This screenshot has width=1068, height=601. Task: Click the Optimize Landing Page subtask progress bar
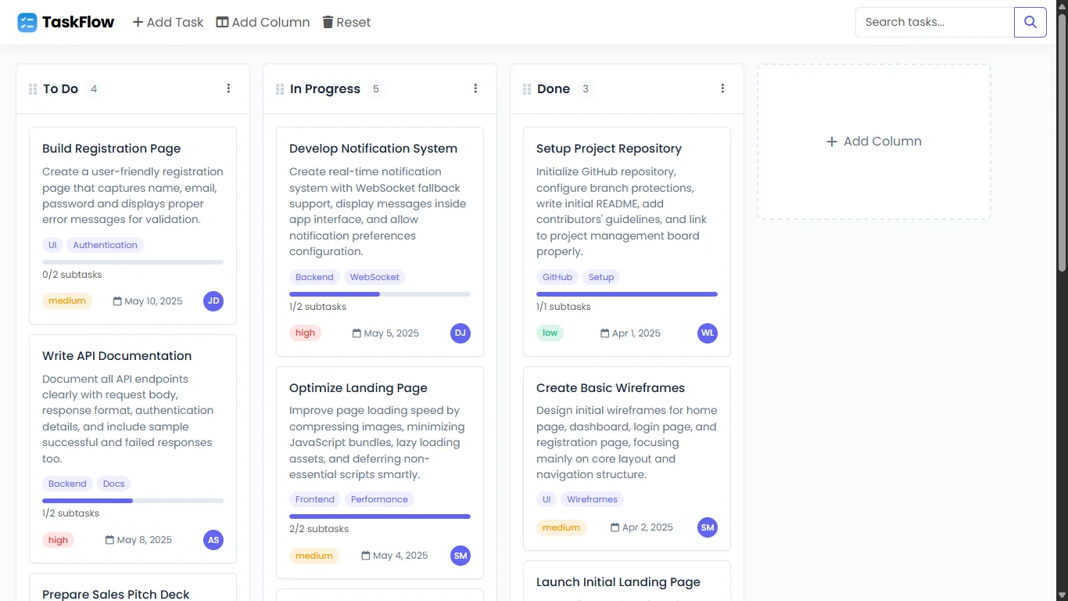pyautogui.click(x=380, y=516)
